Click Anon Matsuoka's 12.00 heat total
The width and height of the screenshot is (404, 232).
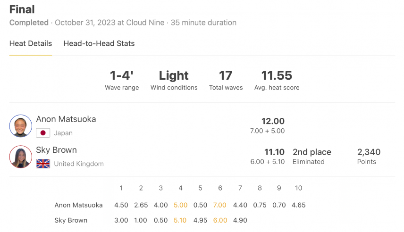coord(273,121)
